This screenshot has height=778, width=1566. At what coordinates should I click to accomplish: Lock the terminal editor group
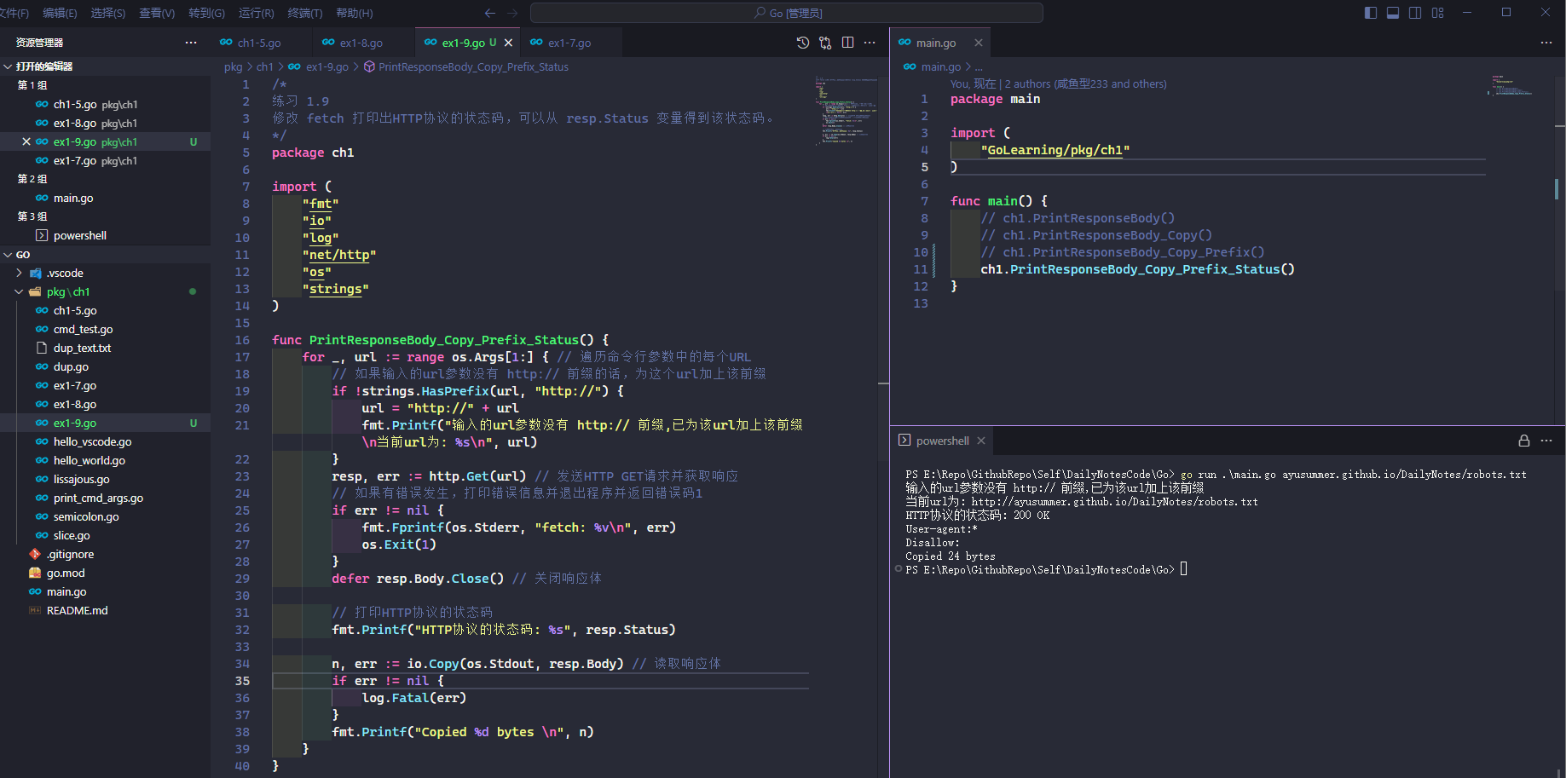[x=1524, y=441]
